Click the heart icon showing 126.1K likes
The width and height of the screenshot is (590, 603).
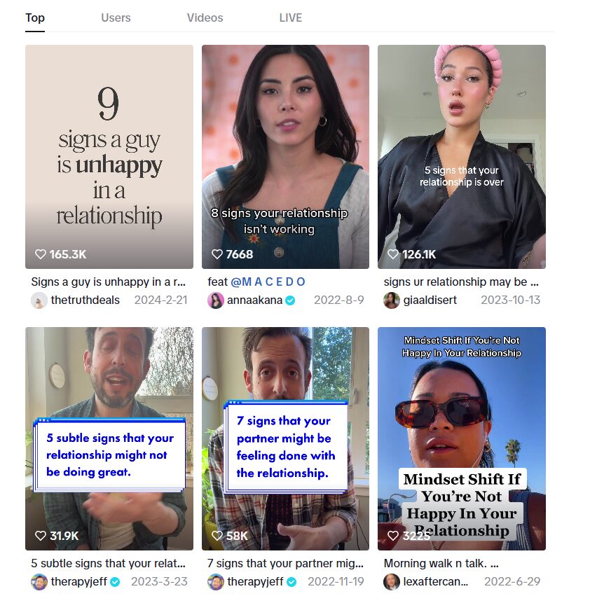(x=393, y=254)
